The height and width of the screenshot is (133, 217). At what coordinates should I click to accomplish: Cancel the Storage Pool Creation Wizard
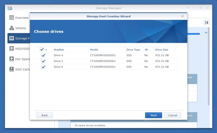tap(173, 115)
